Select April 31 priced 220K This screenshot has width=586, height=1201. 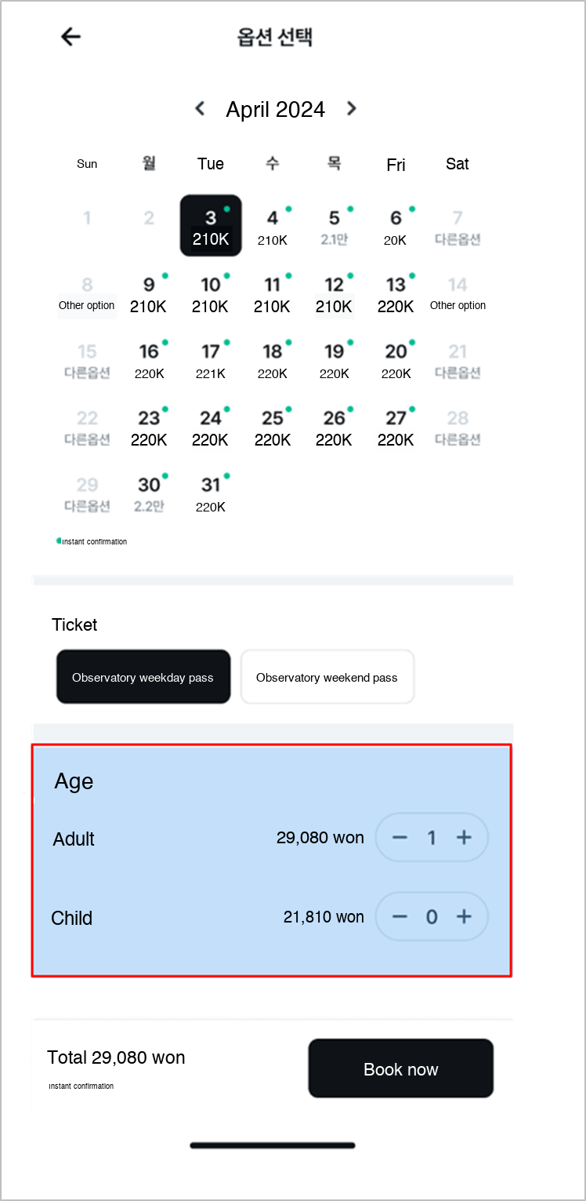click(211, 493)
